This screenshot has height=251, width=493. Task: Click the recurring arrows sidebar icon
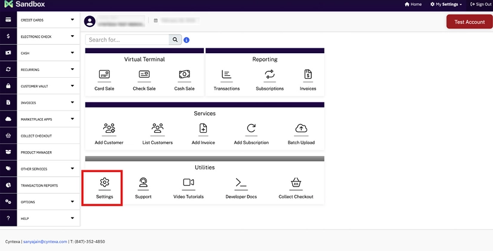8,69
